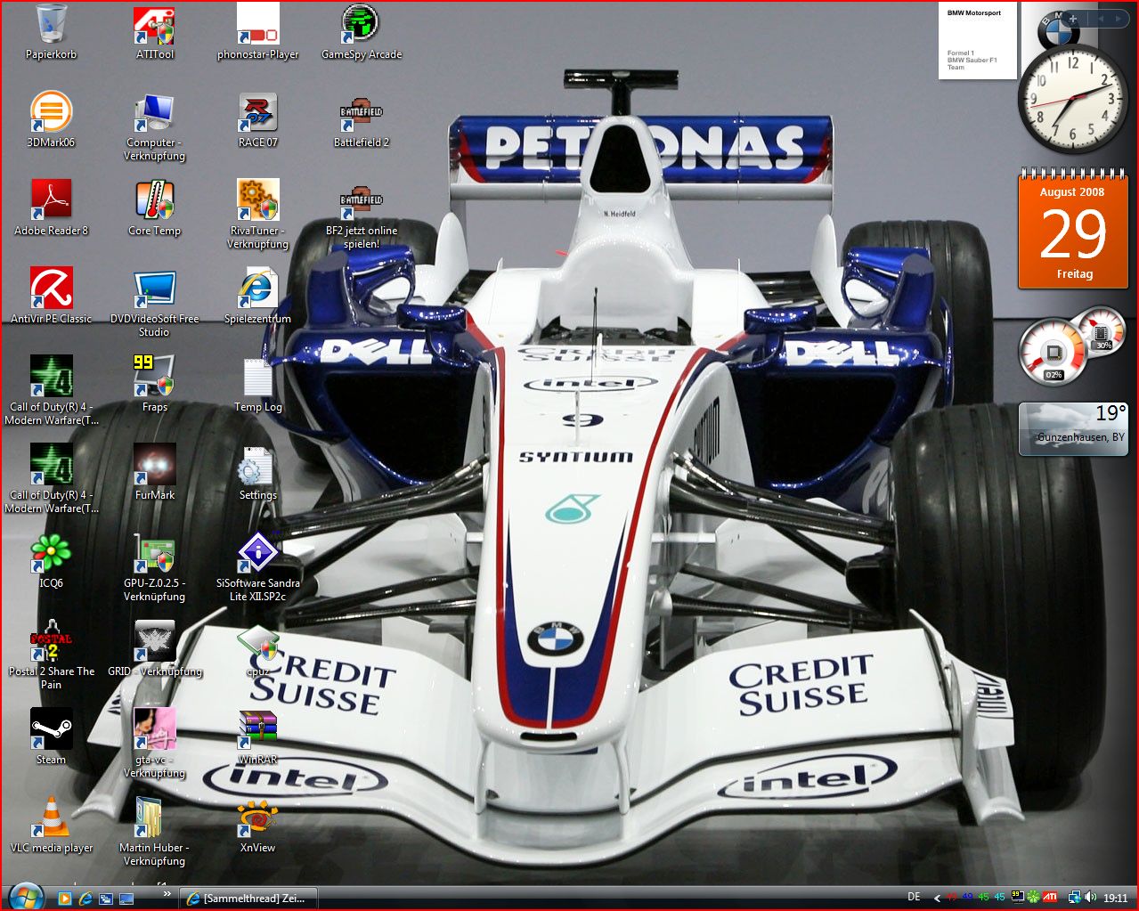Open the Settings file icon

(258, 473)
